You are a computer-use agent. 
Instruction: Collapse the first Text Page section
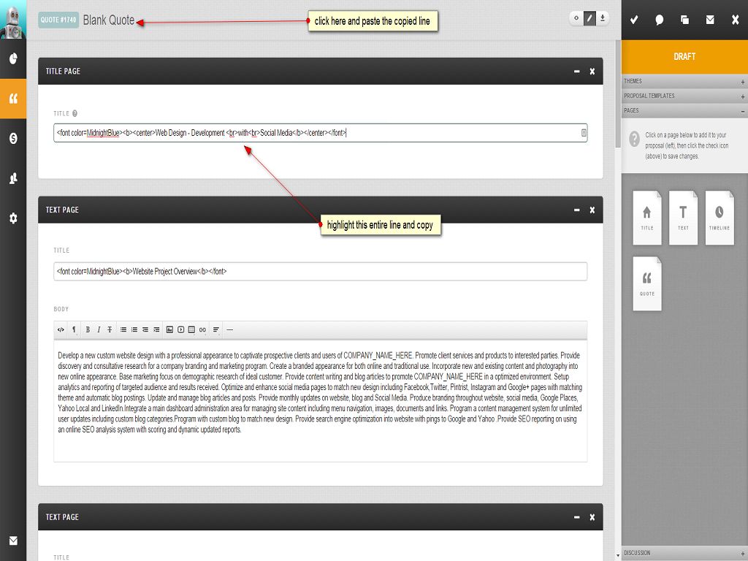tap(577, 210)
